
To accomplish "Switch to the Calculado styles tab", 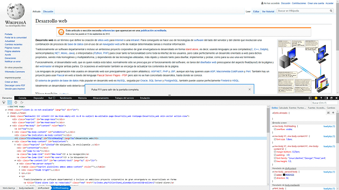I will pos(283,108).
